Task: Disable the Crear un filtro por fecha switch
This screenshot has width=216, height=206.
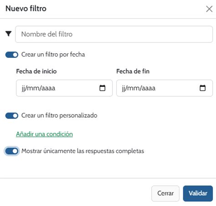Action: (x=12, y=55)
